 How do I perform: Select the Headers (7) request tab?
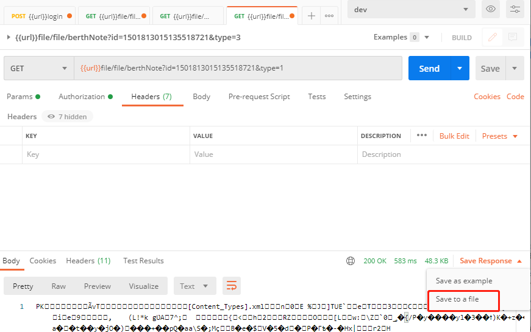(151, 97)
